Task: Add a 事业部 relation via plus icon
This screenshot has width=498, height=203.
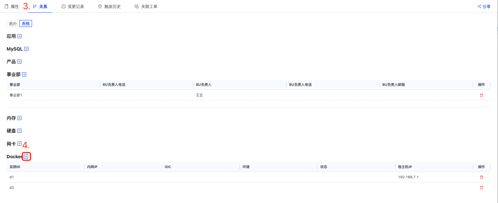Action: coord(24,75)
